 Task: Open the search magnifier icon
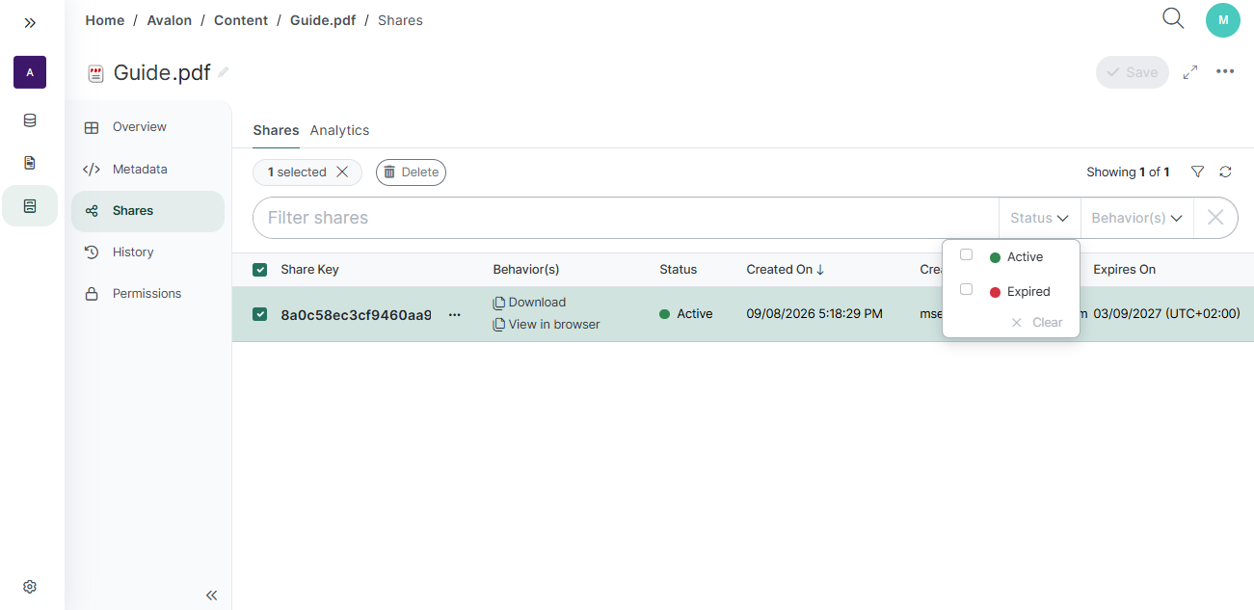(x=1173, y=18)
